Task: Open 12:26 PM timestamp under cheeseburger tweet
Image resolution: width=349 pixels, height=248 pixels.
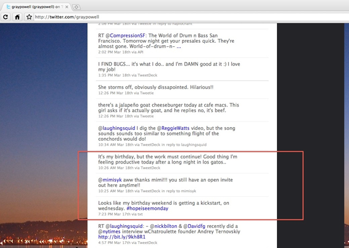Action: (116, 116)
